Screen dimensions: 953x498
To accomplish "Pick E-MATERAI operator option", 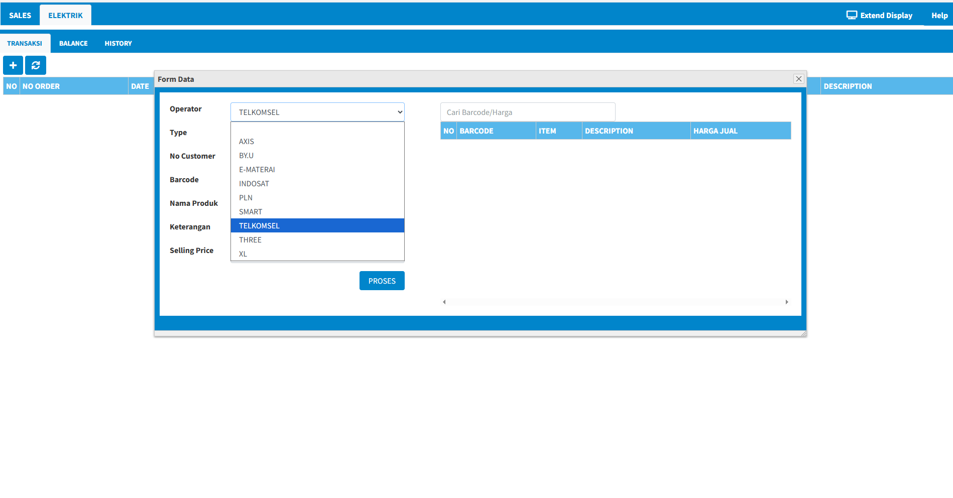I will tap(317, 170).
